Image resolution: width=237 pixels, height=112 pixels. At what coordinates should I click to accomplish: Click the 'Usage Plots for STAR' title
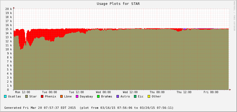[x=118, y=3]
